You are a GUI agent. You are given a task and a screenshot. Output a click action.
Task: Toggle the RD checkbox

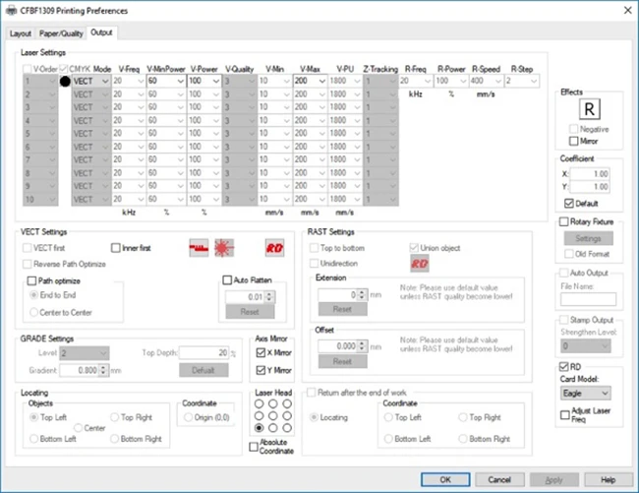[564, 367]
